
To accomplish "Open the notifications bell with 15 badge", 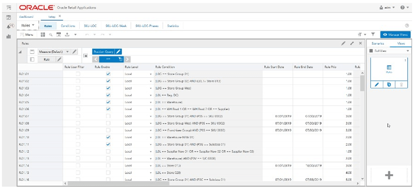I will click(x=10, y=26).
